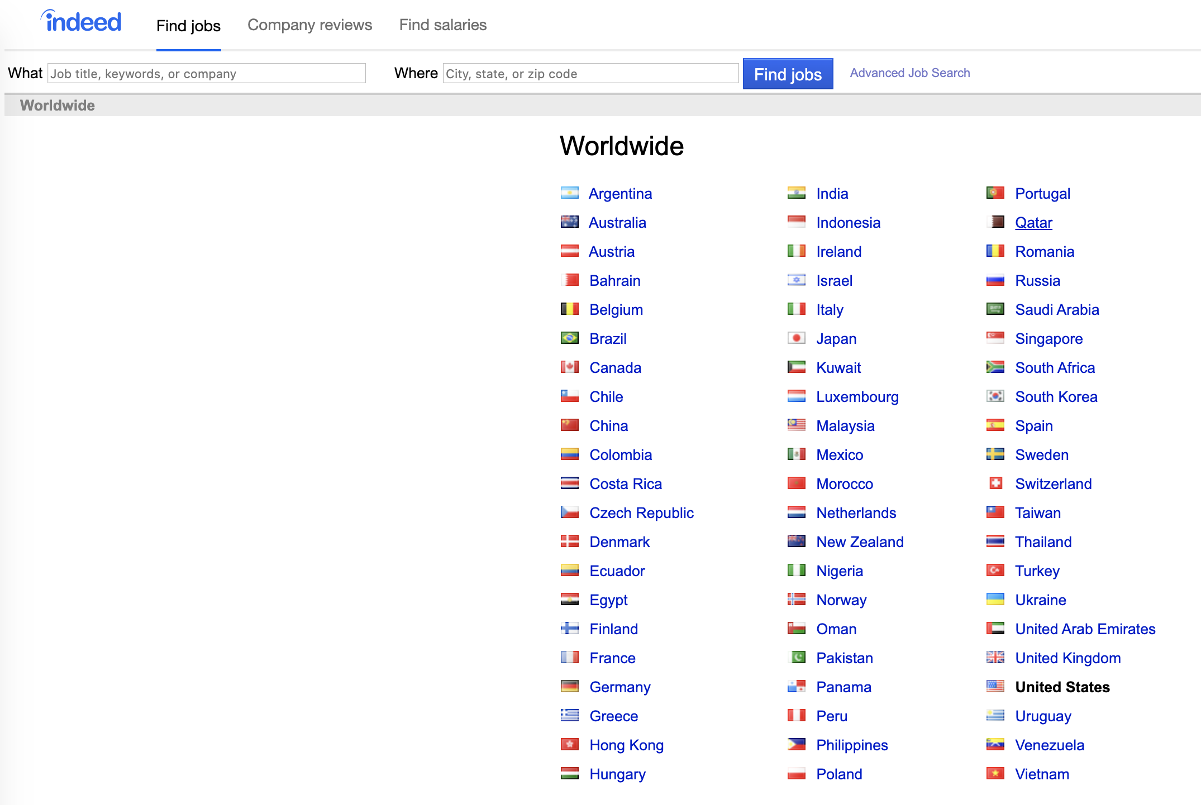Click the Mexico flag icon
The image size is (1201, 805).
(x=796, y=454)
